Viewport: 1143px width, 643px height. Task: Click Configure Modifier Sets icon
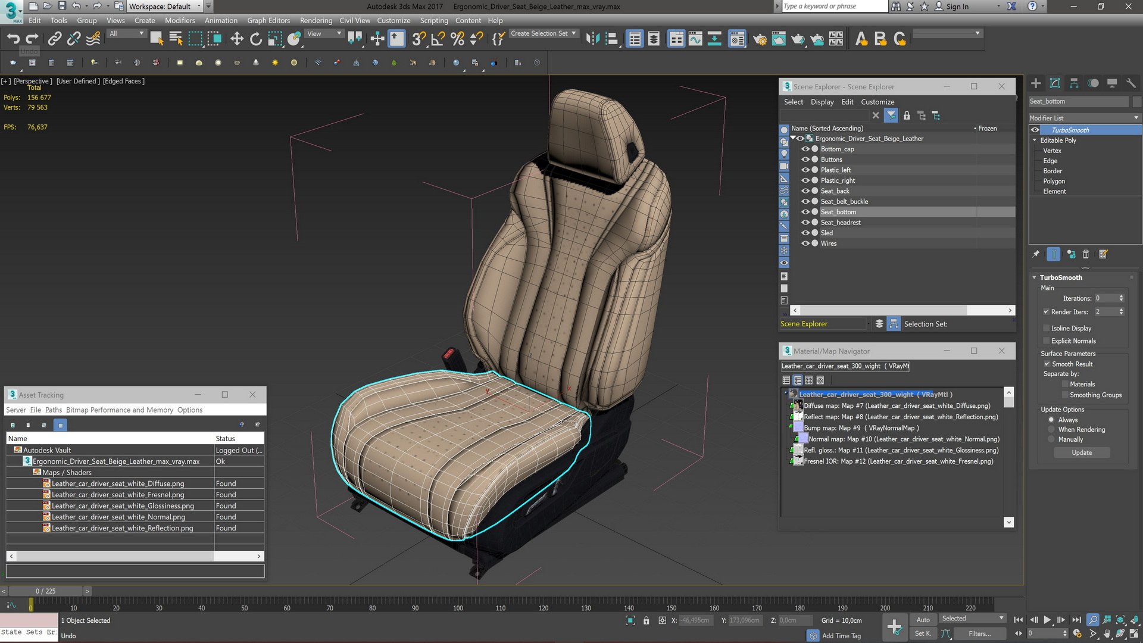tap(1103, 255)
